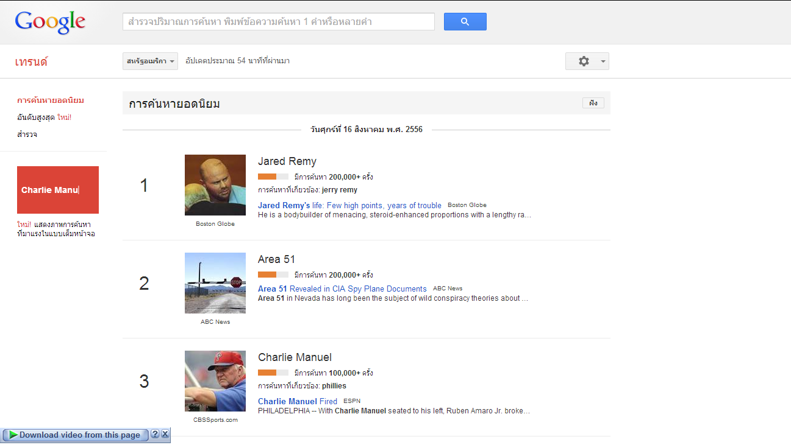Click Download video from this page button

click(76, 435)
